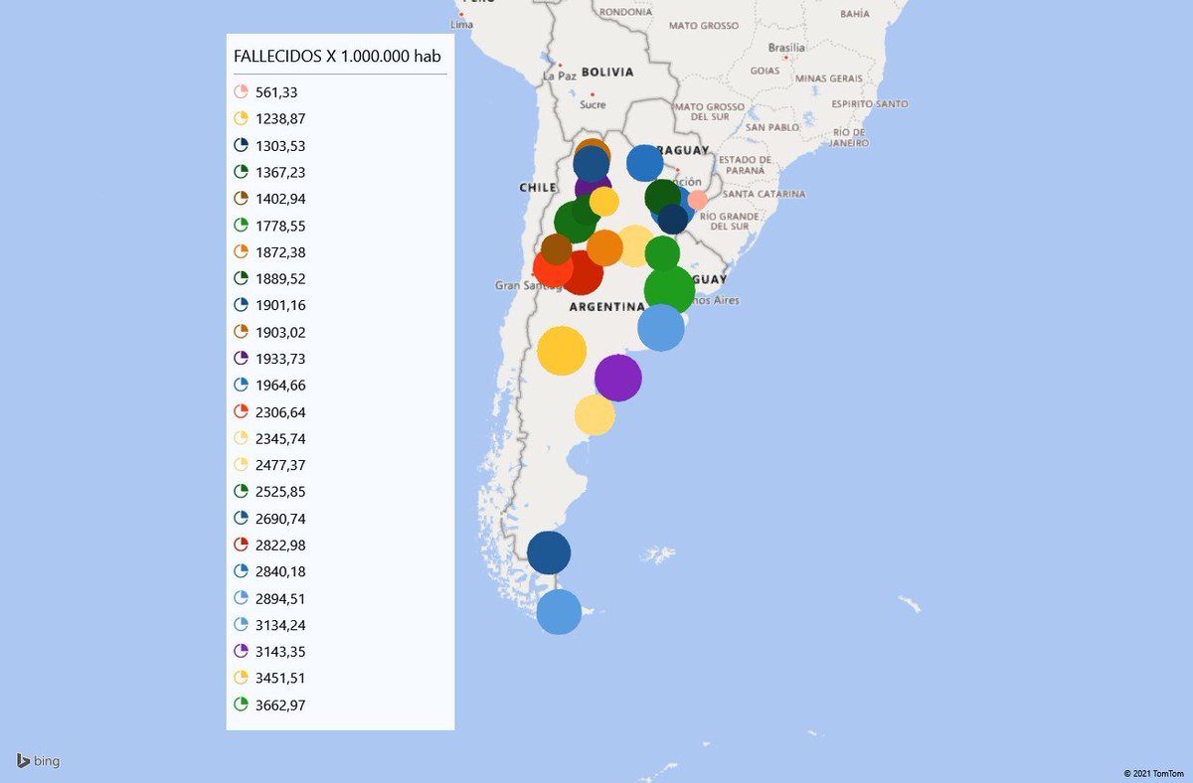1193x783 pixels.
Task: Click the legend value 2840,18
Action: (x=280, y=571)
